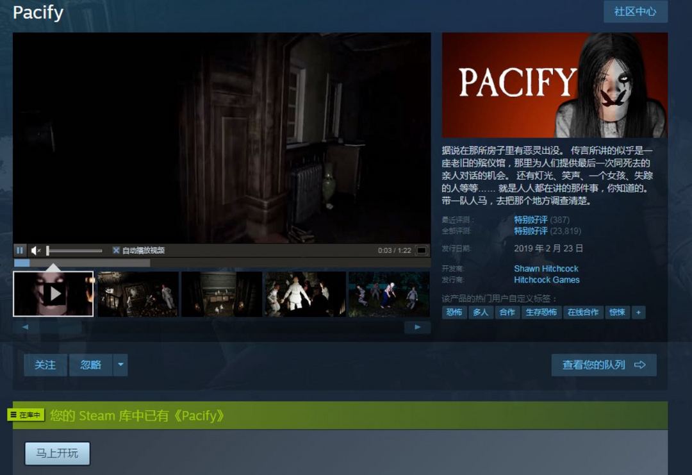Open 查看您的队列 queue button
This screenshot has height=475, width=692.
(x=604, y=365)
